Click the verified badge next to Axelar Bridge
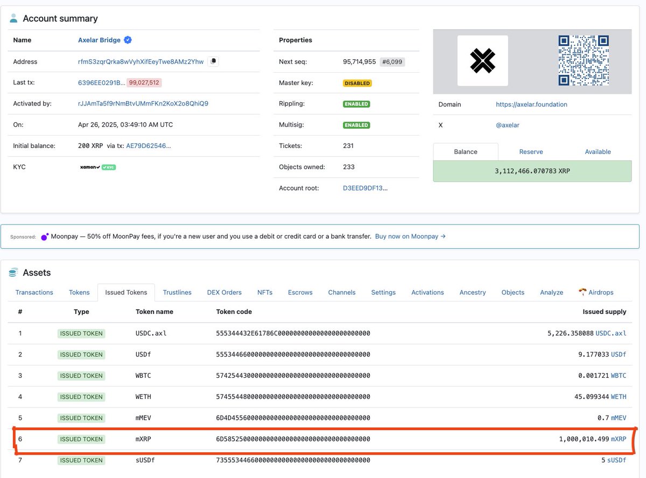The width and height of the screenshot is (646, 478). point(128,40)
